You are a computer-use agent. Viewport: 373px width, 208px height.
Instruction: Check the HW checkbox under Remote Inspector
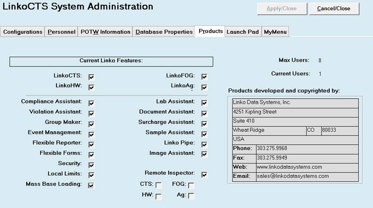click(158, 196)
